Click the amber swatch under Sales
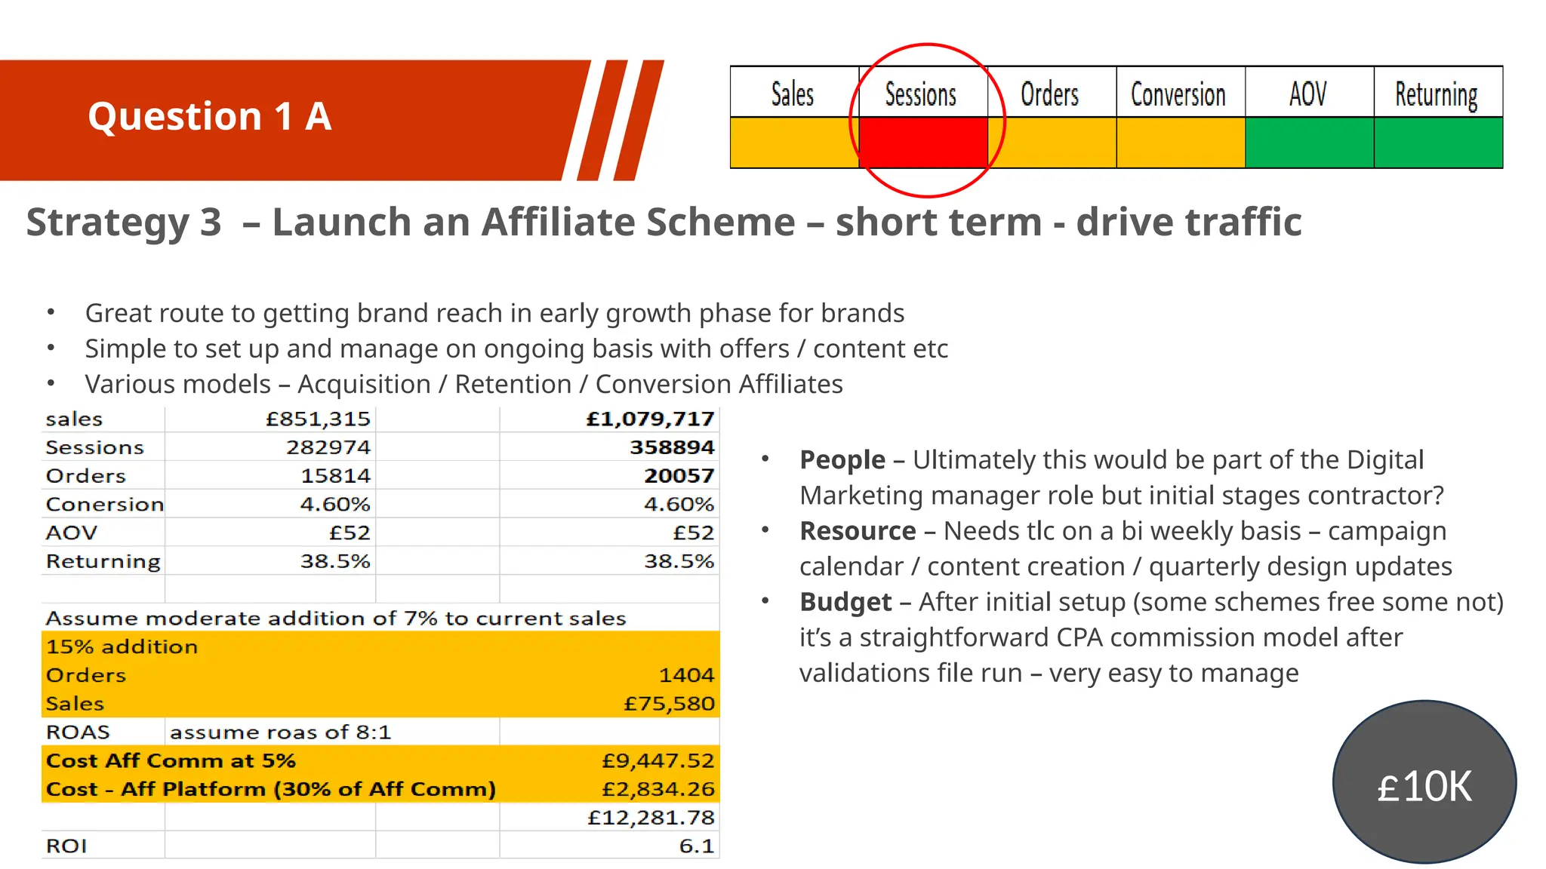 (x=794, y=143)
